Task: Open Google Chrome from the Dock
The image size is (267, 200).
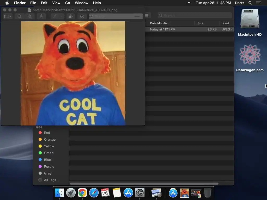Action: tap(82, 193)
